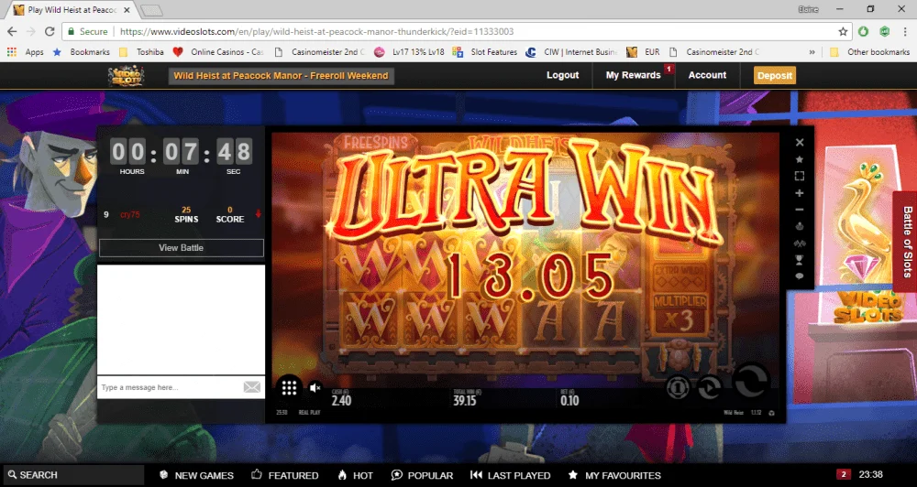This screenshot has height=487, width=917.
Task: Start autoplay with the circular play button
Action: (710, 386)
